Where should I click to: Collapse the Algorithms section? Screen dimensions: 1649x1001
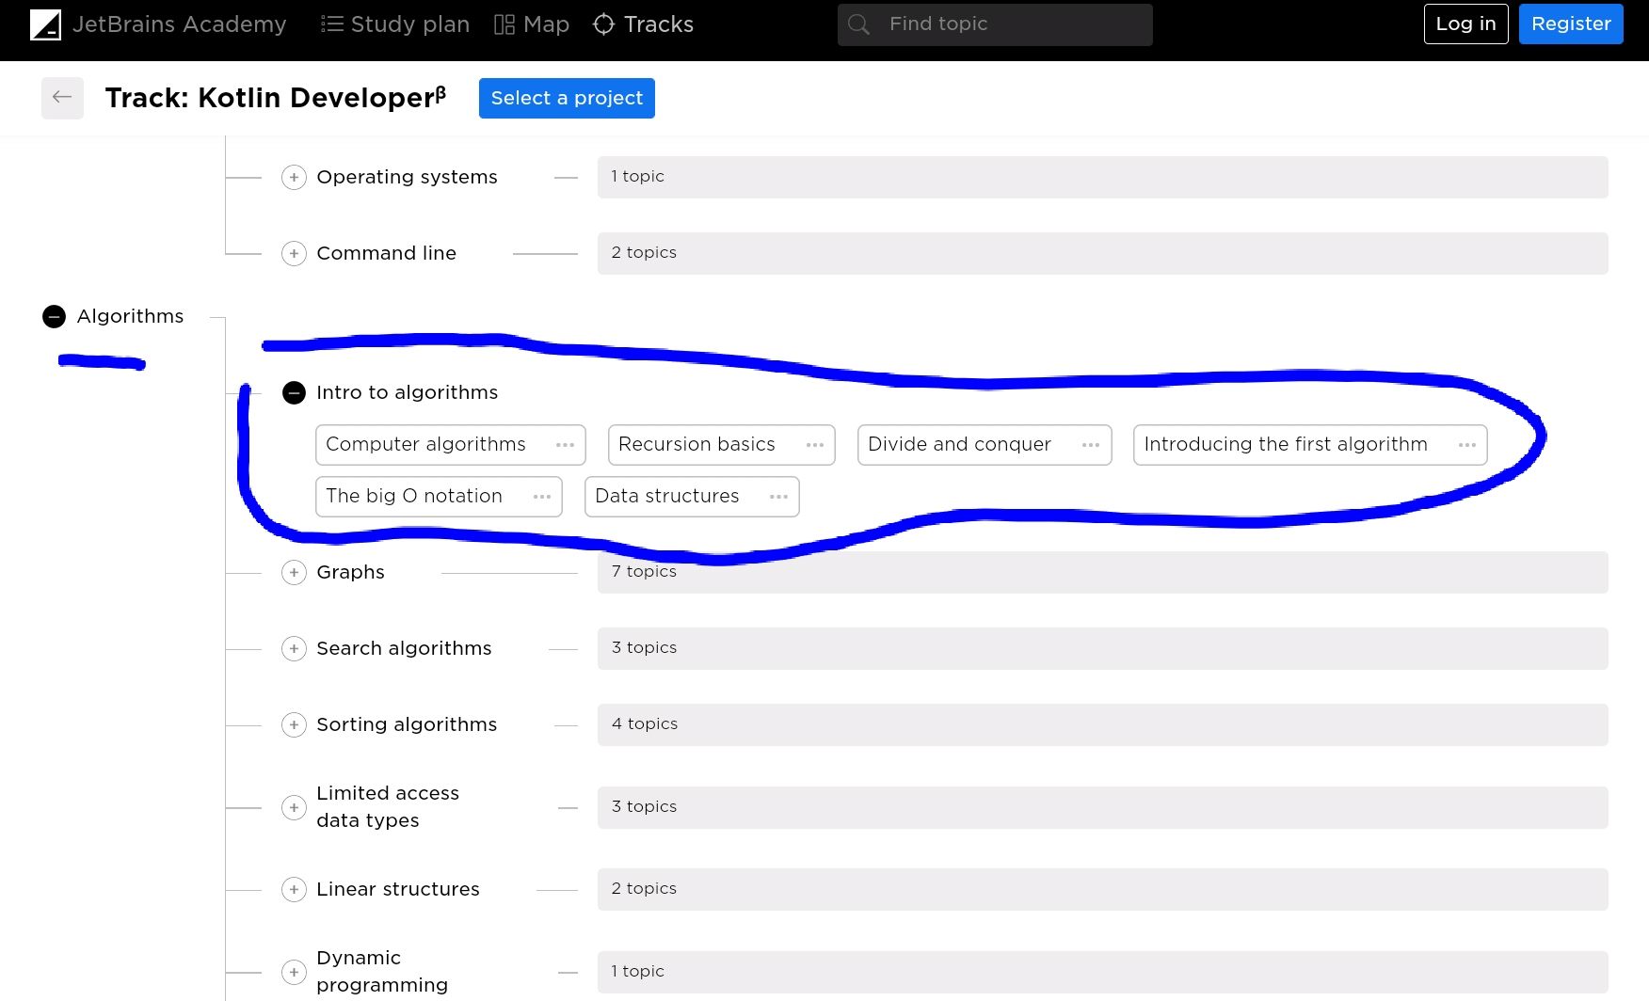pyautogui.click(x=54, y=317)
